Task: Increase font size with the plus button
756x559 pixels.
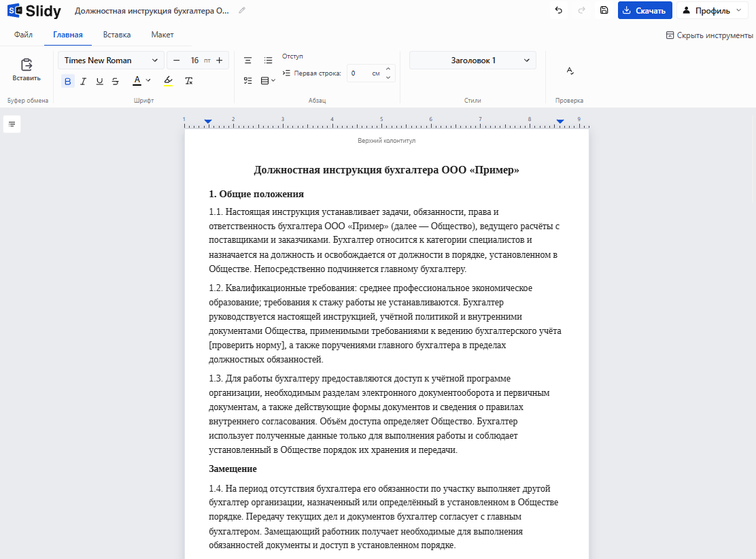Action: [220, 61]
